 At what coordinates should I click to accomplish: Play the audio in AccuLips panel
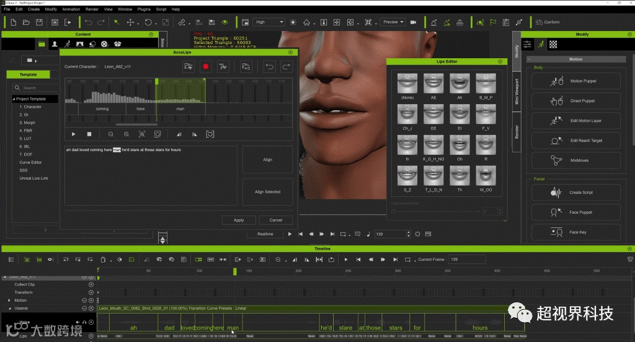74,134
